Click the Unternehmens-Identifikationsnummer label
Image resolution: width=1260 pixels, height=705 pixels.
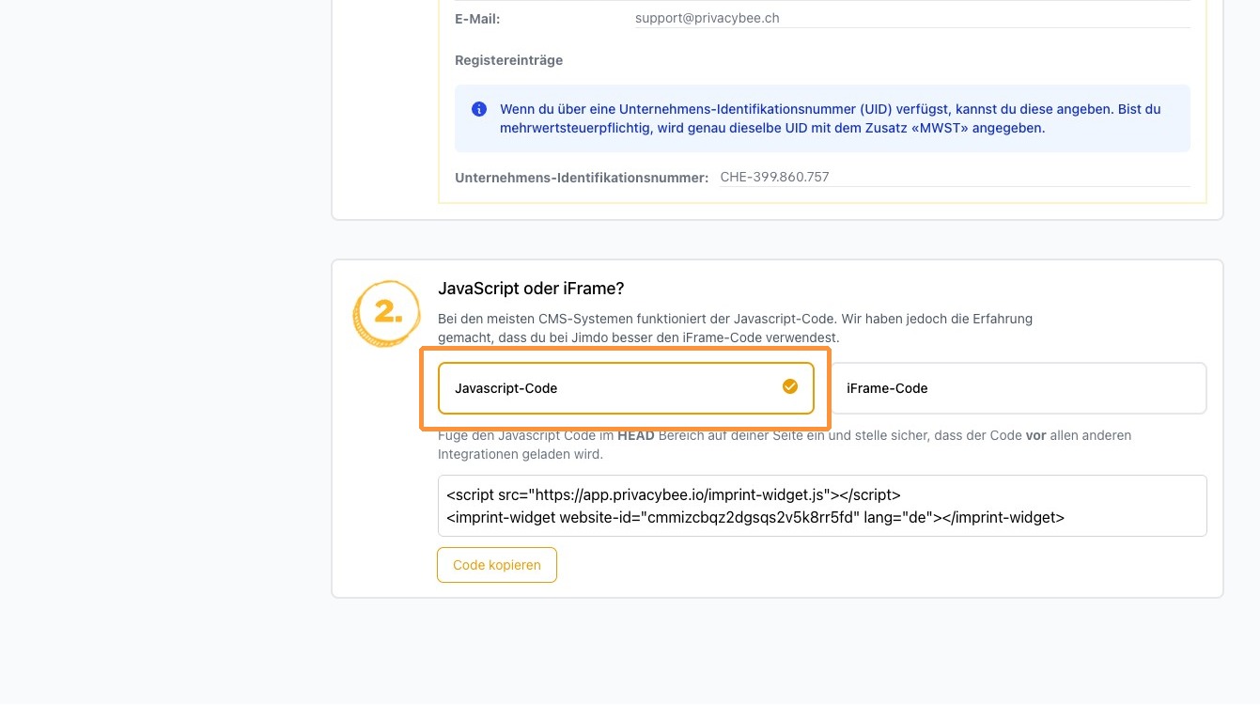[582, 177]
